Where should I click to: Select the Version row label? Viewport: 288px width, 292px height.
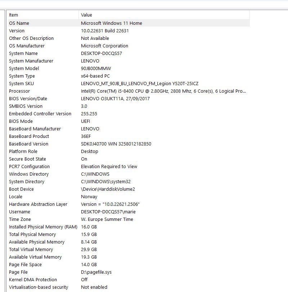pyautogui.click(x=17, y=31)
